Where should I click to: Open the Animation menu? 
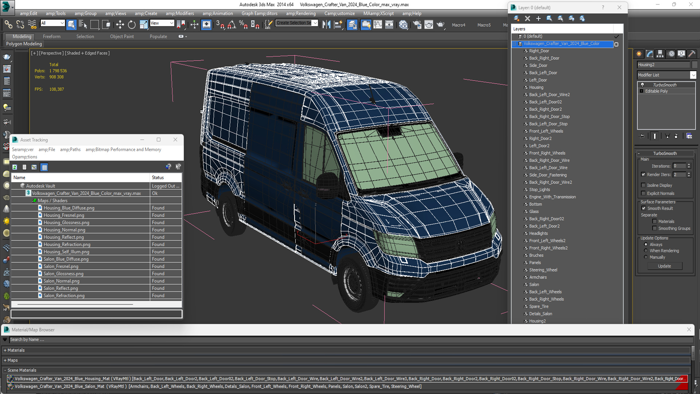pyautogui.click(x=218, y=13)
